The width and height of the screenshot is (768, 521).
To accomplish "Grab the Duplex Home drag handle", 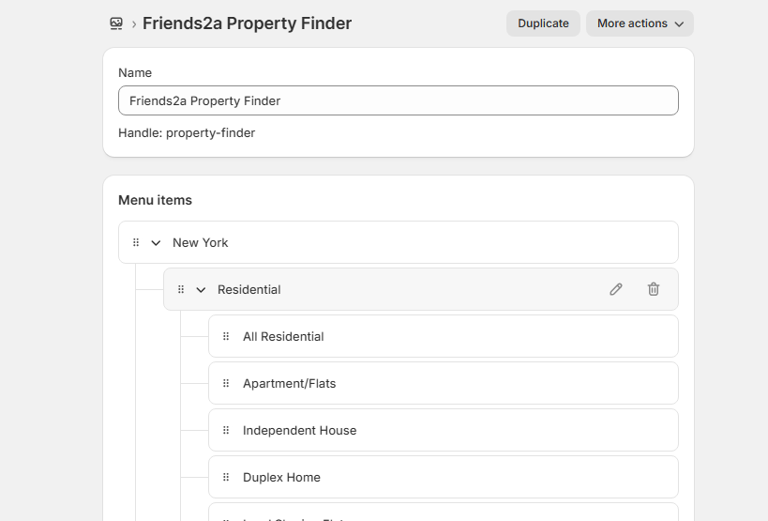I will click(226, 477).
